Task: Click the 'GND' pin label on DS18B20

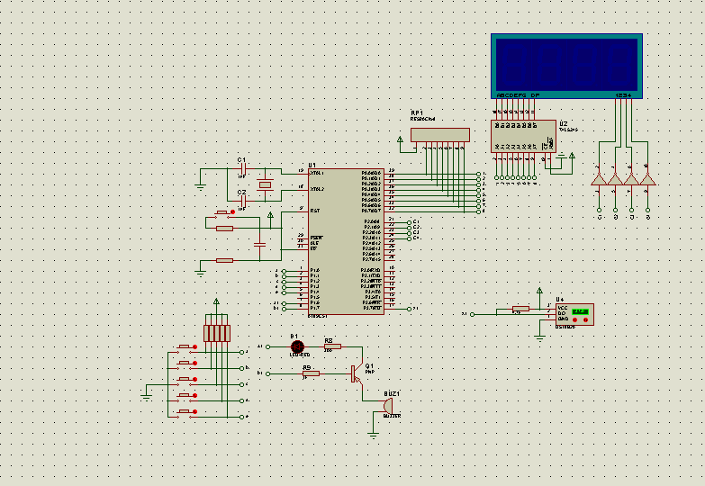Action: click(x=563, y=319)
